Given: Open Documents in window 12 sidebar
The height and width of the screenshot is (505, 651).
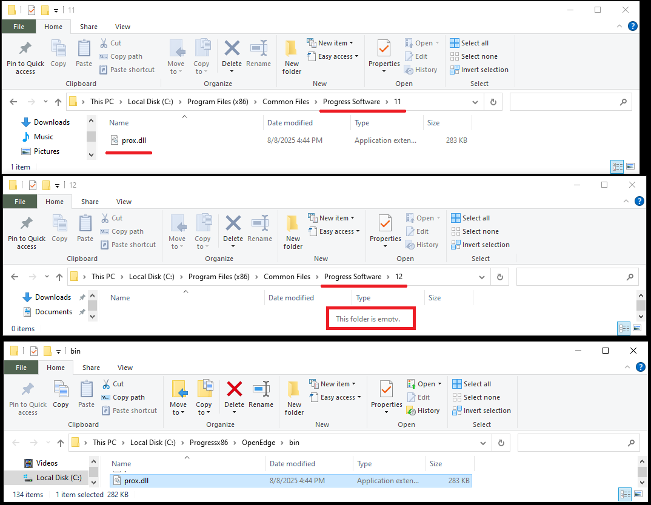Looking at the screenshot, I should pyautogui.click(x=47, y=312).
